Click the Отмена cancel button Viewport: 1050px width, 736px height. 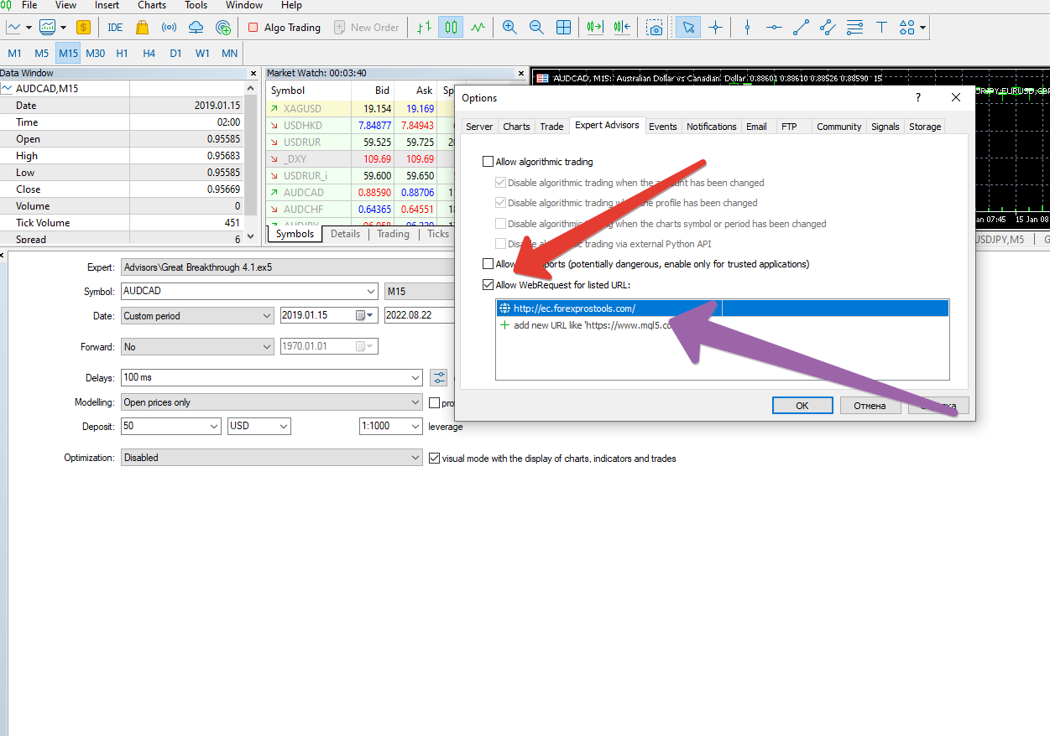[x=870, y=406]
